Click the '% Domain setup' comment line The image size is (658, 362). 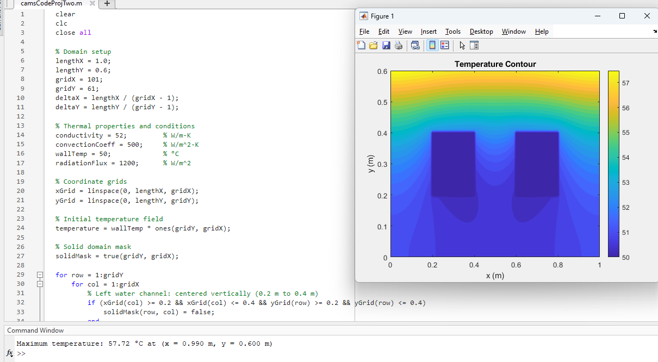(x=83, y=52)
